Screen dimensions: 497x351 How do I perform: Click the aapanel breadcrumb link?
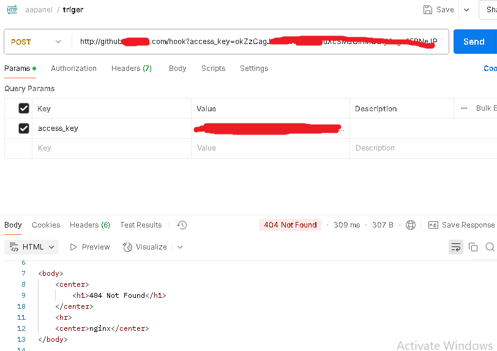pos(39,10)
